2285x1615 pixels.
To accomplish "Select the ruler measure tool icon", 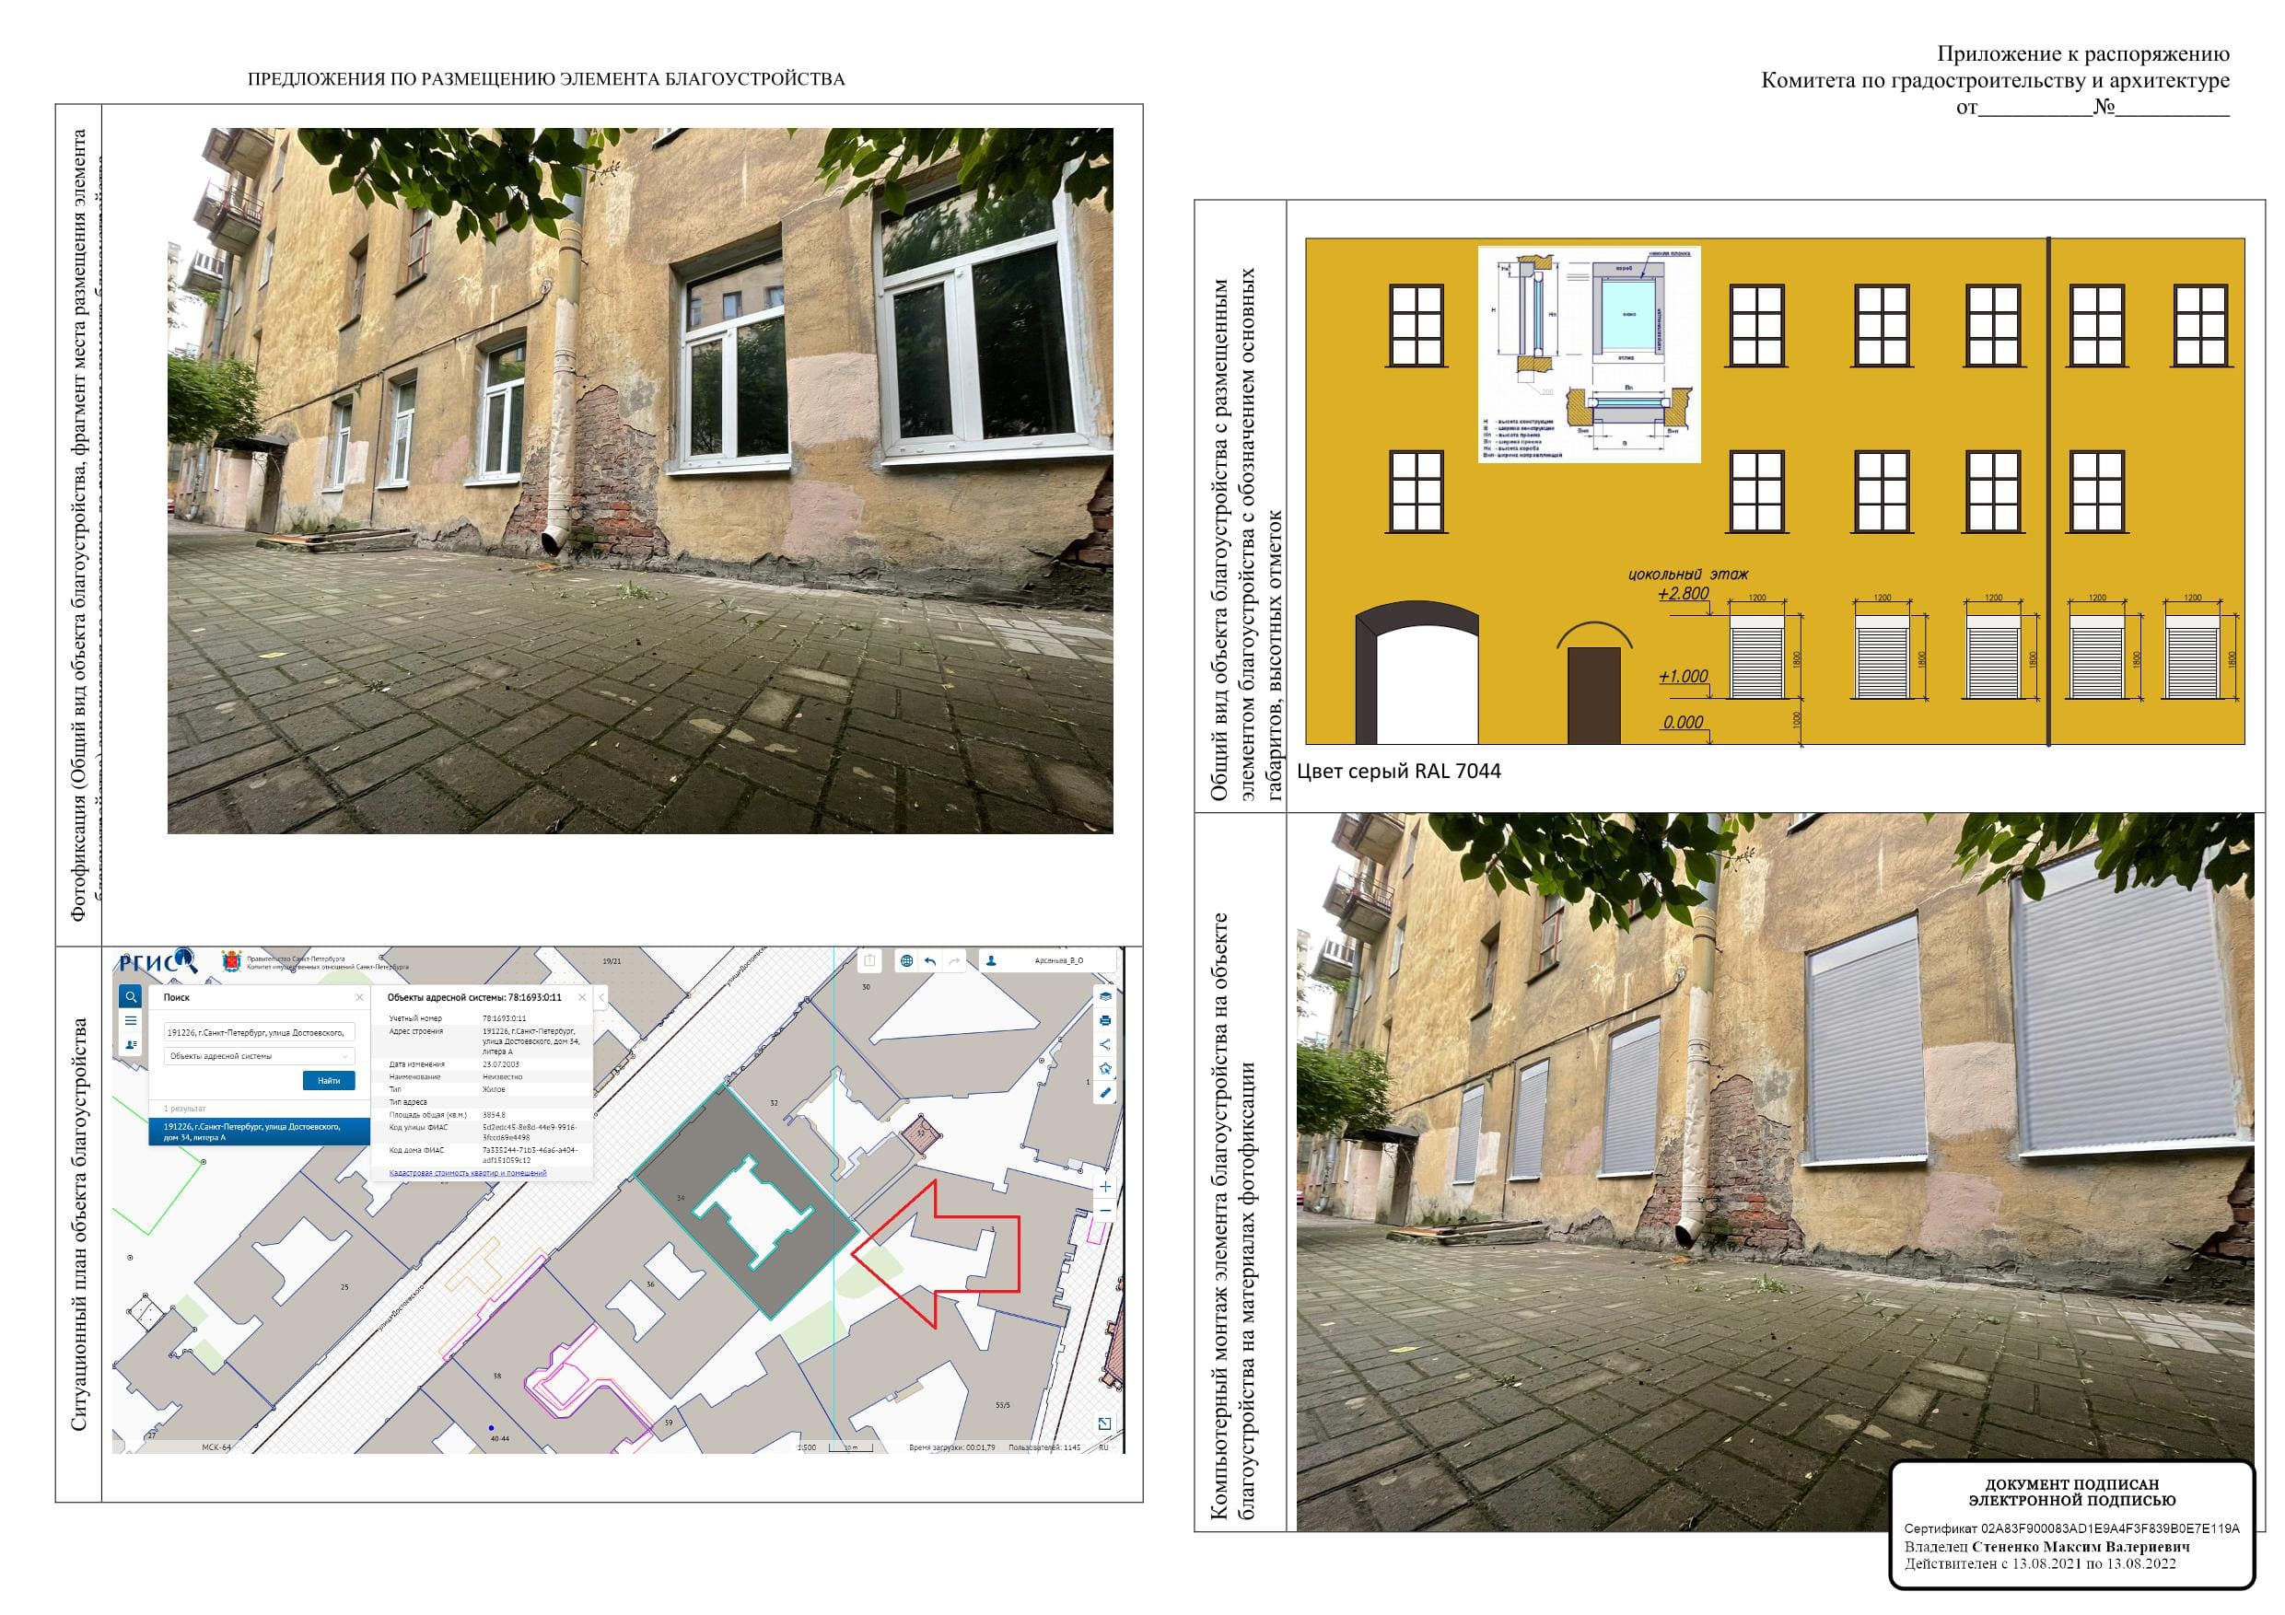I will point(1104,1093).
